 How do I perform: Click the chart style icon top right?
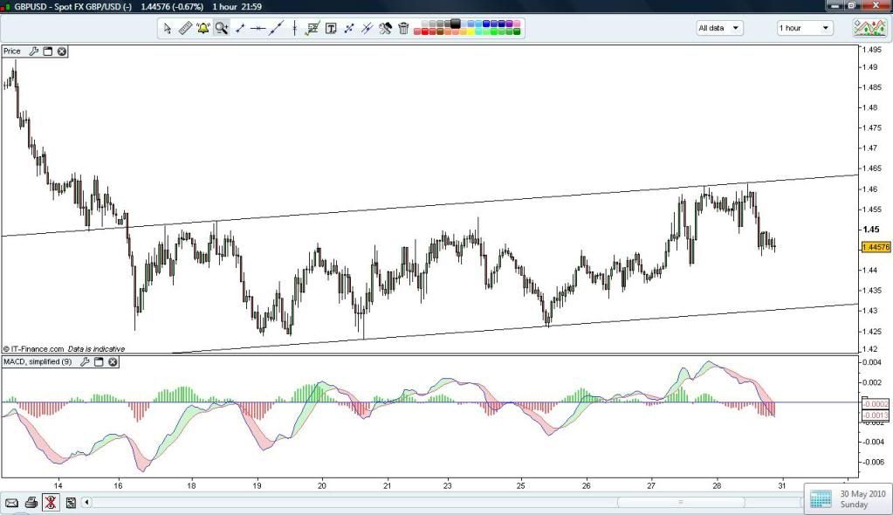pyautogui.click(x=869, y=28)
